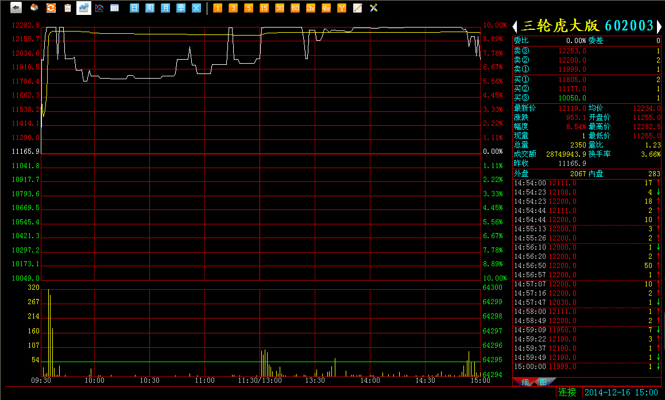Click turnover value 28749943.9
665x400 pixels.
566,154
